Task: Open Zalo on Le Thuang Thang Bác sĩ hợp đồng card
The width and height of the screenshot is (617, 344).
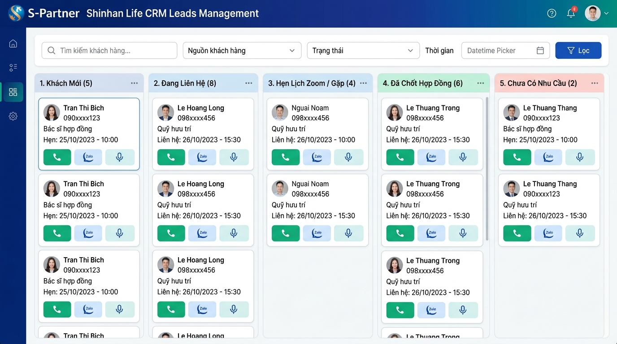Action: point(548,157)
